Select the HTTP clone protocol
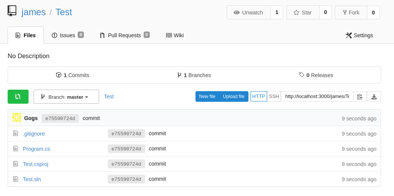Viewport: 394px width, 196px height. [x=259, y=96]
